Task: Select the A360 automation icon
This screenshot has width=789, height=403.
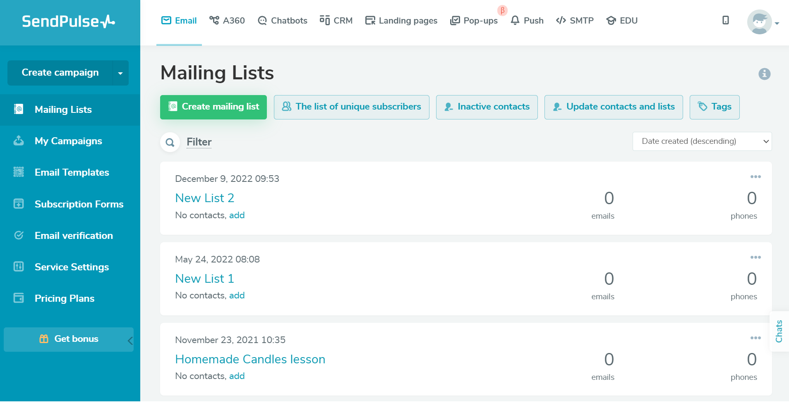Action: pos(215,20)
